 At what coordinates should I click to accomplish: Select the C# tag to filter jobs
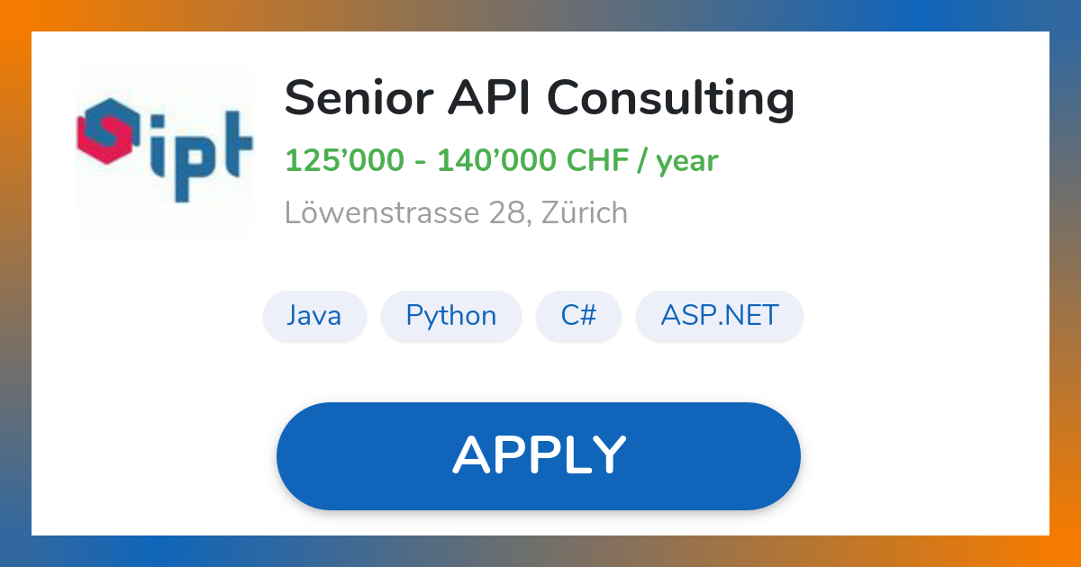point(578,316)
